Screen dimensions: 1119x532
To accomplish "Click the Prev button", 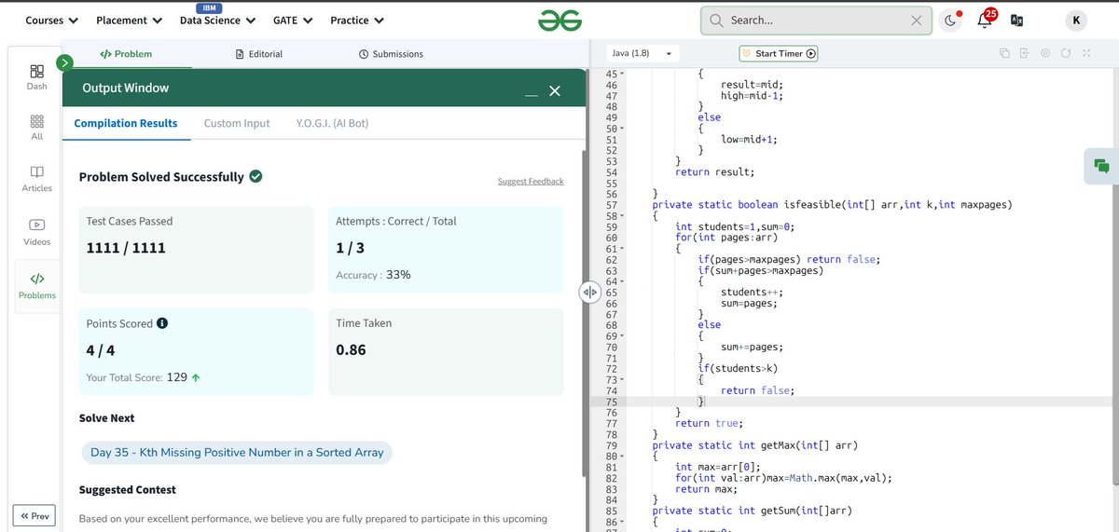I will [34, 516].
